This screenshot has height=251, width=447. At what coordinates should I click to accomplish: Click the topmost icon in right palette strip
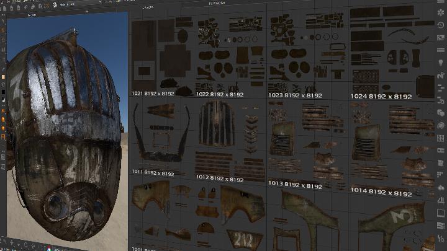pyautogui.click(x=441, y=12)
